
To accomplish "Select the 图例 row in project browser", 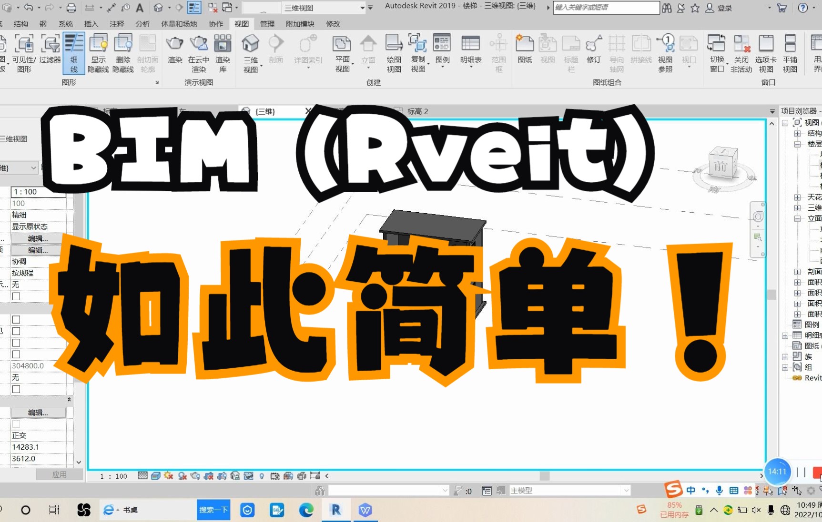I will coord(806,325).
